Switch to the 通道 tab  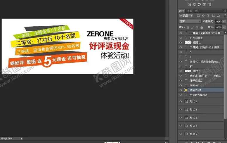point(189,11)
